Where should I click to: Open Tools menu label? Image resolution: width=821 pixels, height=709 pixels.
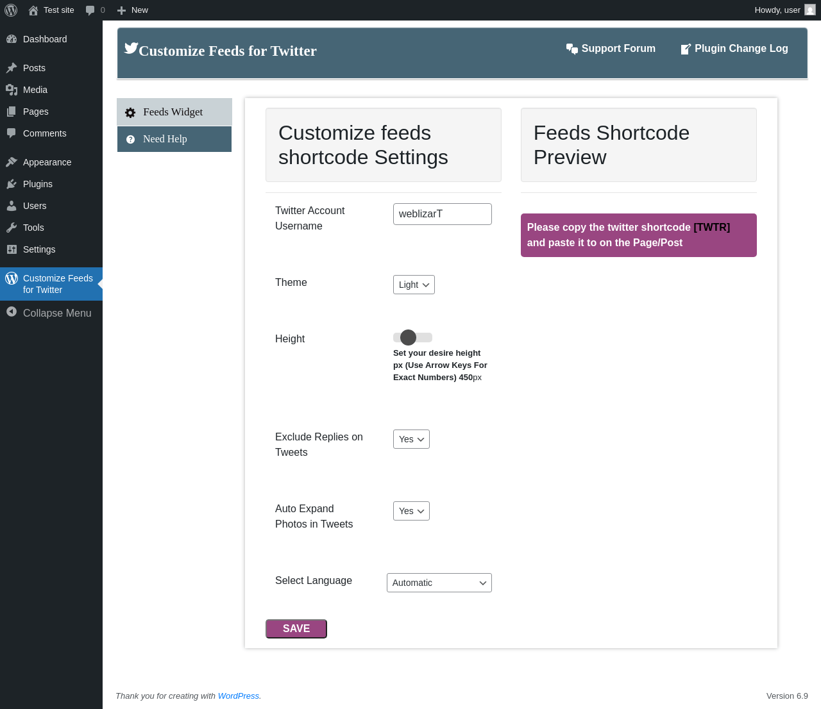tap(33, 228)
